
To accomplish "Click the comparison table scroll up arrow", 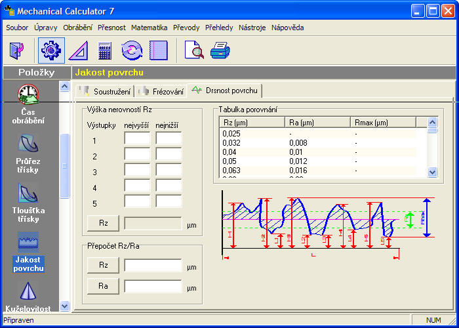I will [x=432, y=122].
